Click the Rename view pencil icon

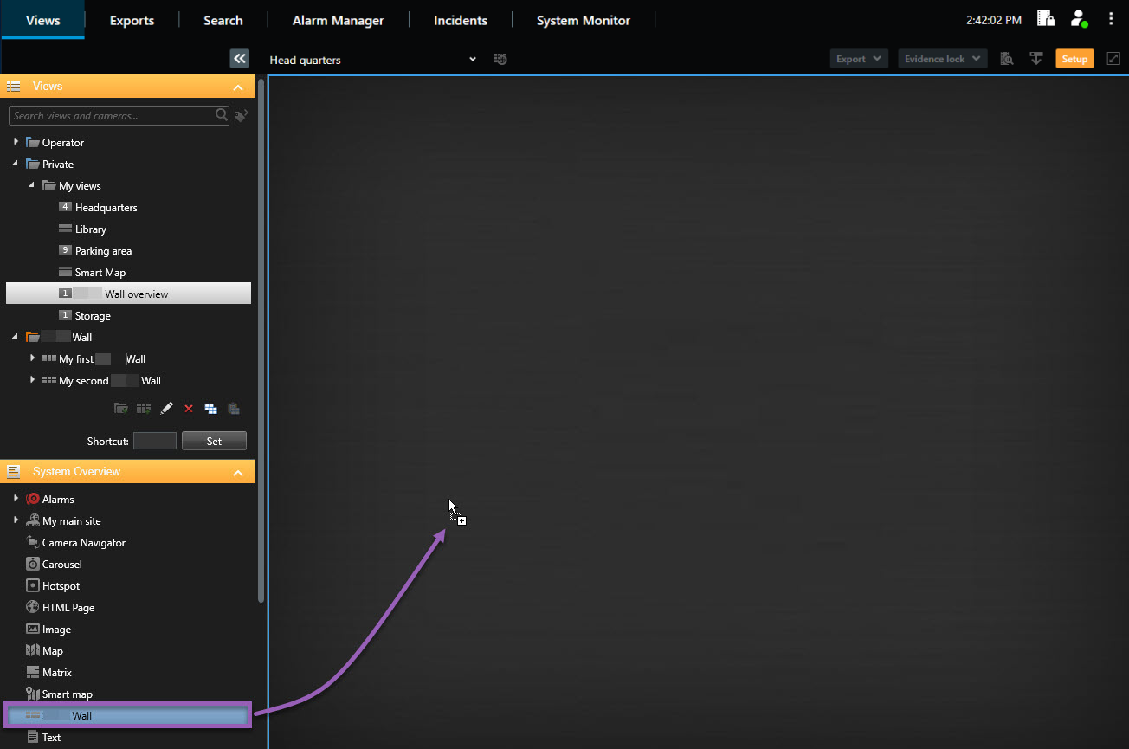pos(166,408)
